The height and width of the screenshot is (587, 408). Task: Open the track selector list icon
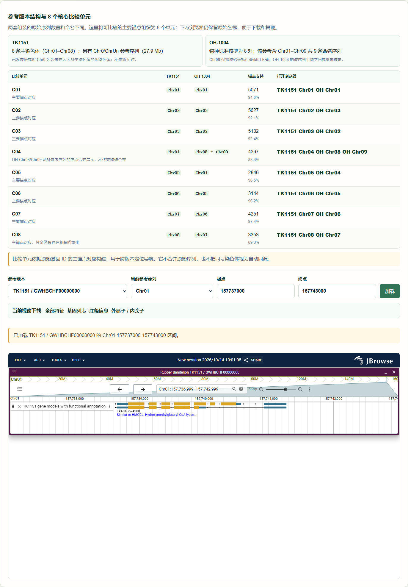pos(20,389)
